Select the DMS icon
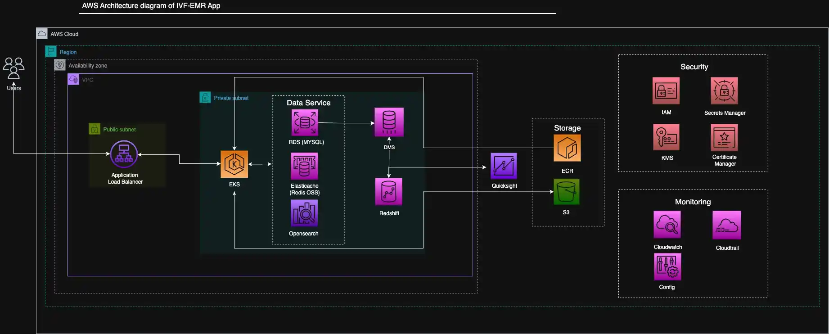Viewport: 829px width, 334px height. tap(389, 122)
